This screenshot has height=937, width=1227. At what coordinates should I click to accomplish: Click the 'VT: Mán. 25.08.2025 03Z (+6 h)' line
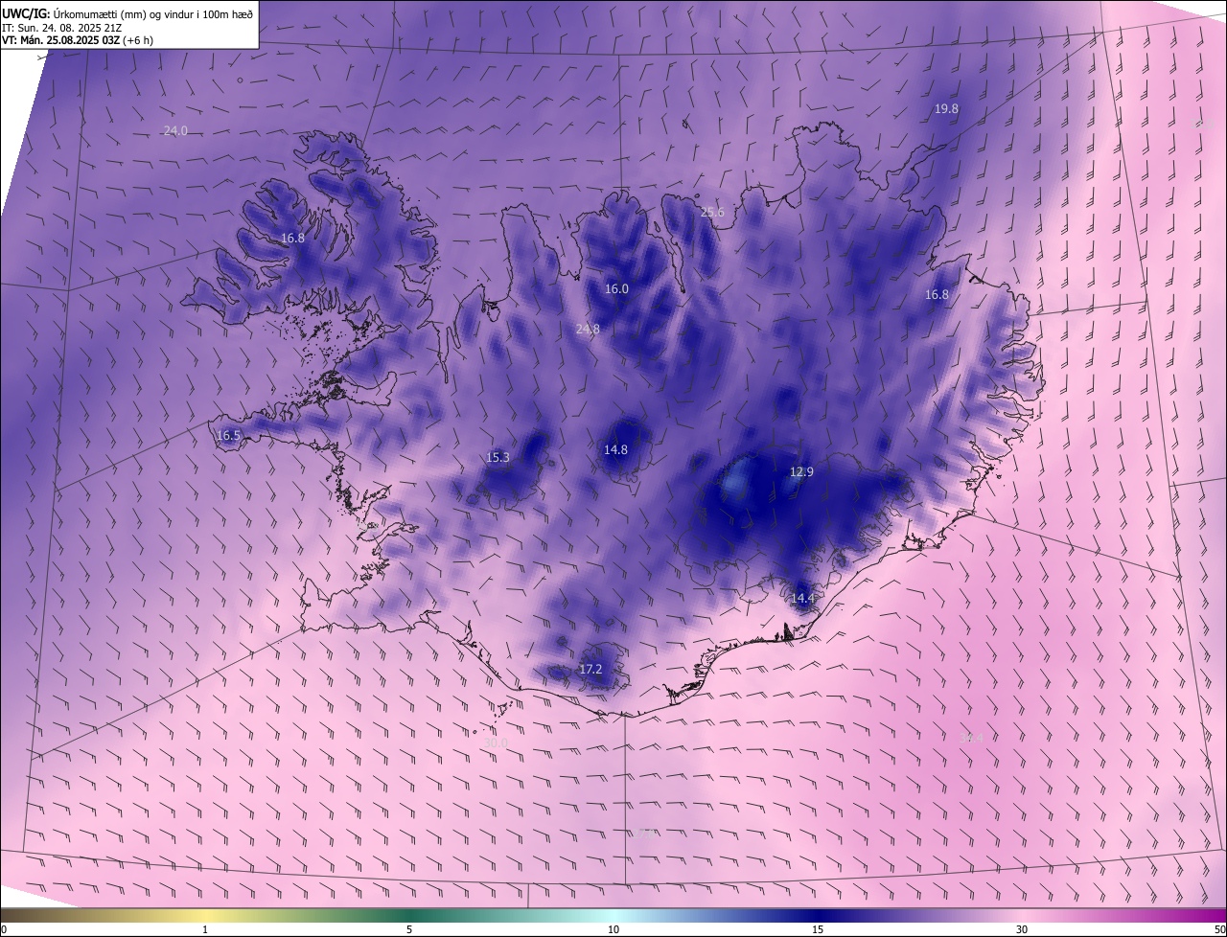77,40
